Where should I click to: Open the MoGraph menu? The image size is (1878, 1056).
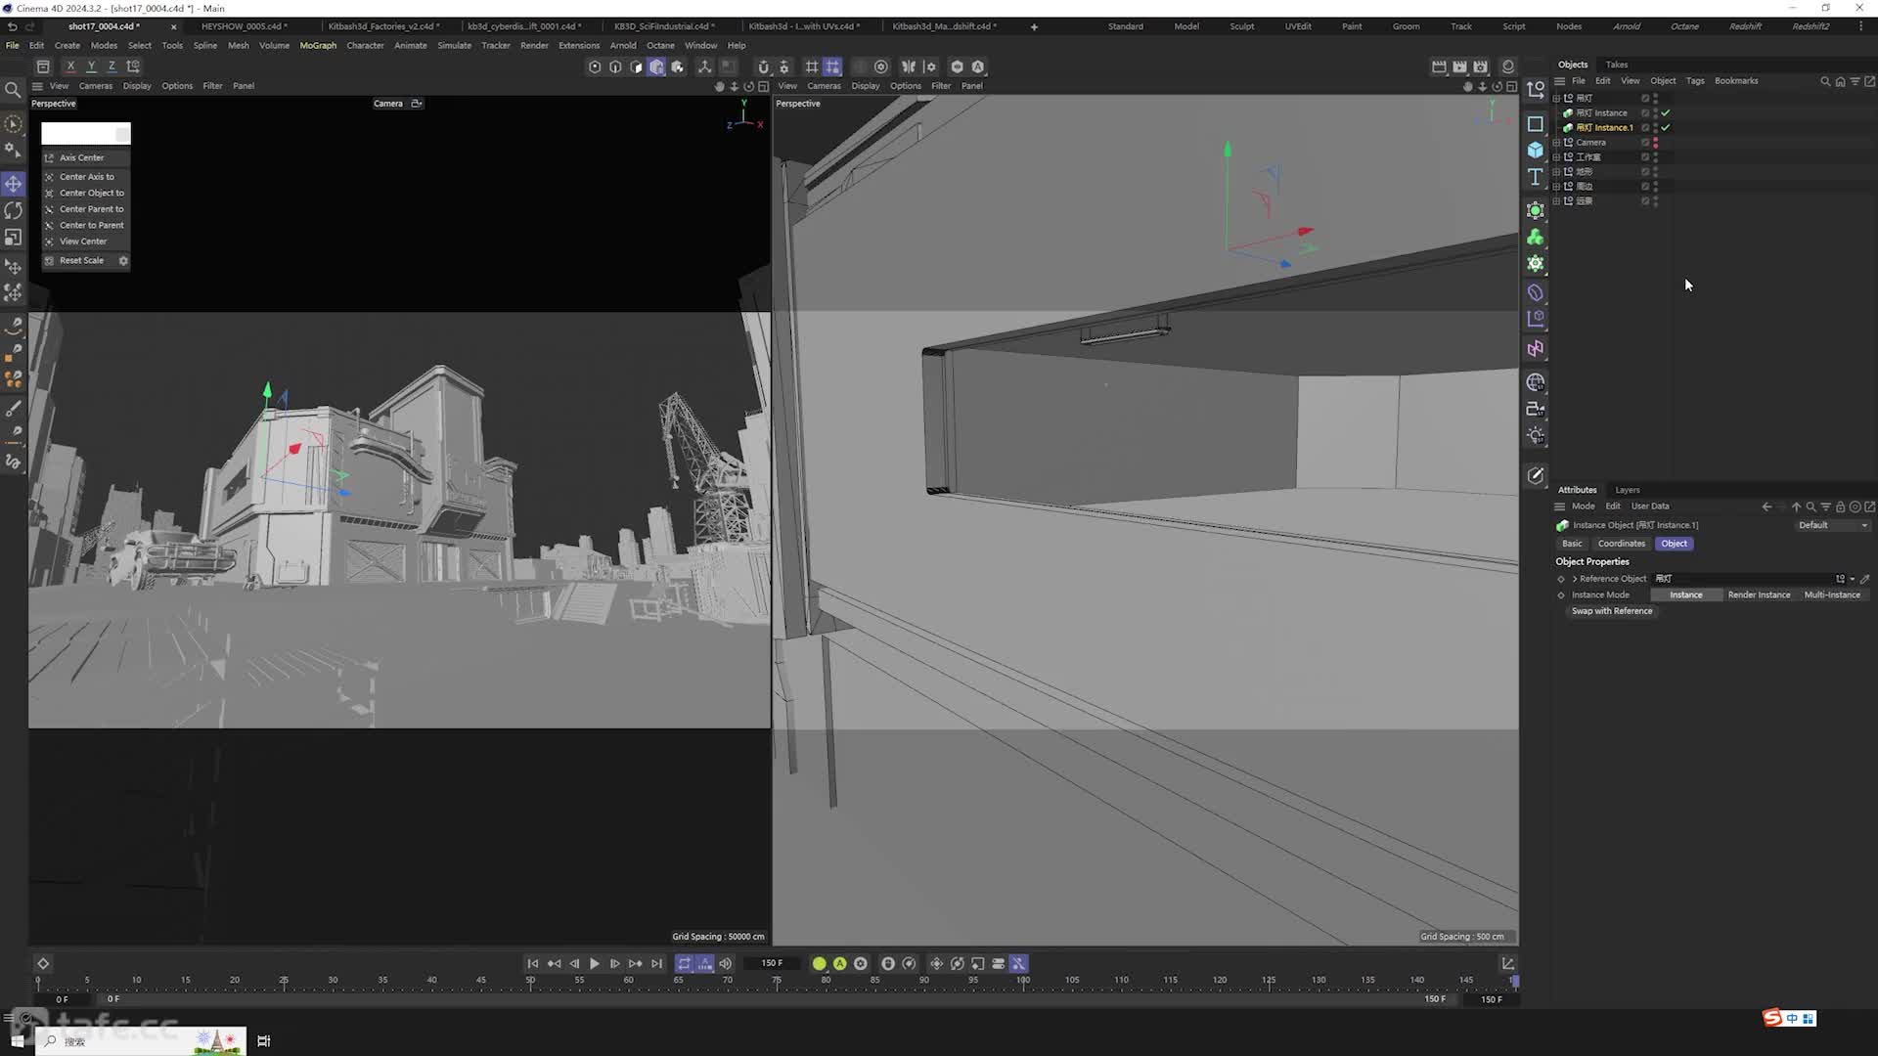point(318,45)
